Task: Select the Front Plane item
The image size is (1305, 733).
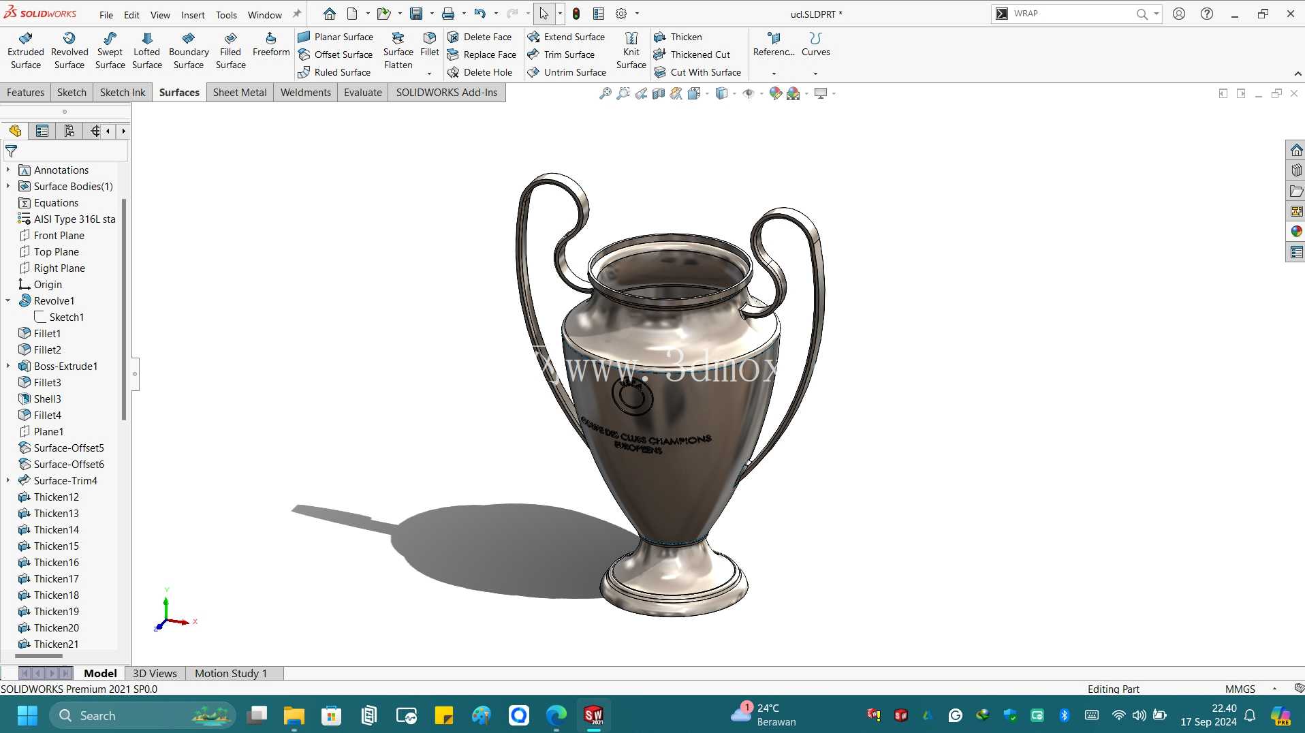Action: point(59,235)
